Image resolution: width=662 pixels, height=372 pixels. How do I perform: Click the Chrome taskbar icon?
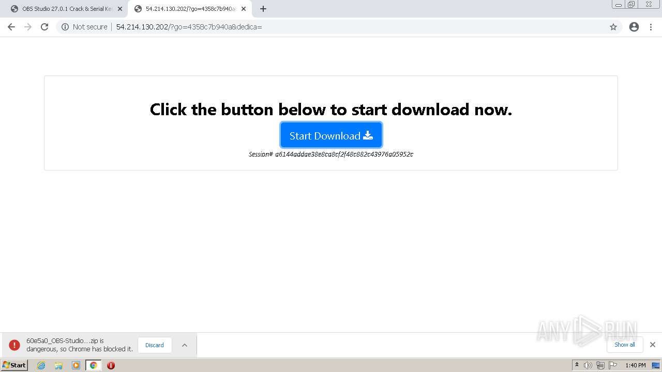tap(94, 365)
